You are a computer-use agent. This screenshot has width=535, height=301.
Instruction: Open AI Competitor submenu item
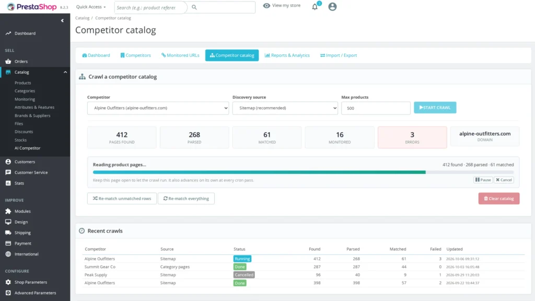[x=27, y=148]
